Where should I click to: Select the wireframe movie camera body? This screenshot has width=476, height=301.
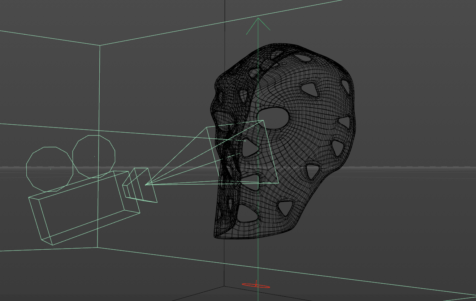point(84,207)
